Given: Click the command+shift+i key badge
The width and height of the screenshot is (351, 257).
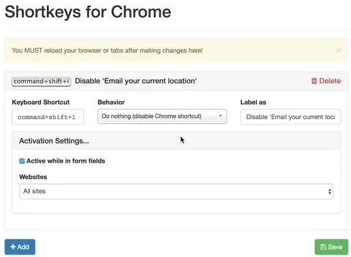Looking at the screenshot, I should click(x=41, y=81).
